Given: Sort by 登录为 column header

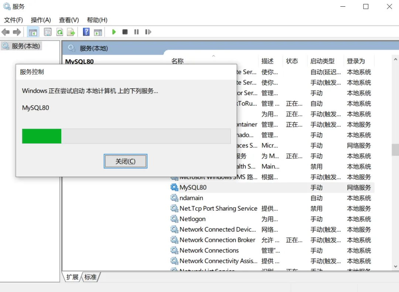Looking at the screenshot, I should (356, 61).
